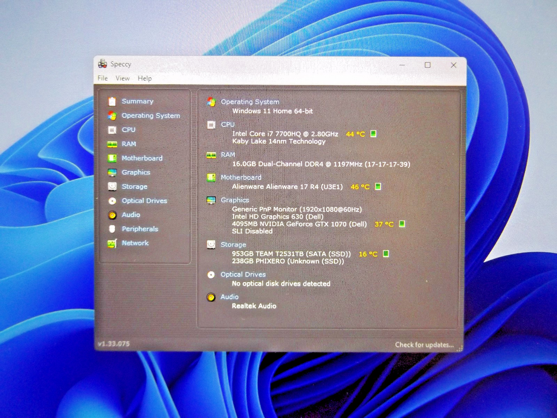This screenshot has width=557, height=418.
Task: Open the Optical Drives heading in the summary
Action: point(243,275)
